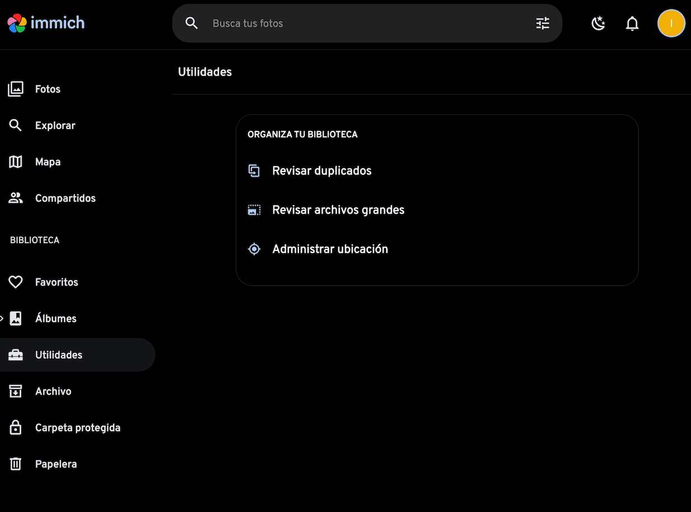
Task: Open the Revisar duplicados link
Action: point(321,171)
